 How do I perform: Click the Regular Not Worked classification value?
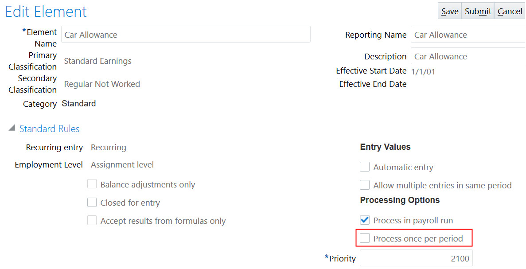(x=102, y=84)
